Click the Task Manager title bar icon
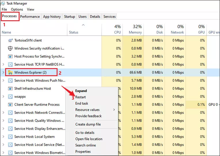 (3, 3)
